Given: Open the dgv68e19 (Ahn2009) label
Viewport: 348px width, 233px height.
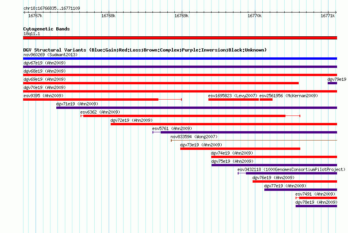Looking at the screenshot, I should [x=45, y=71].
